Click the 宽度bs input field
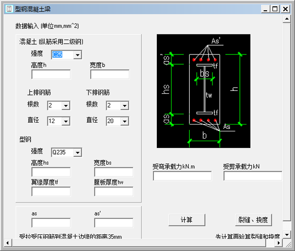295x251 pixels. (x=114, y=172)
